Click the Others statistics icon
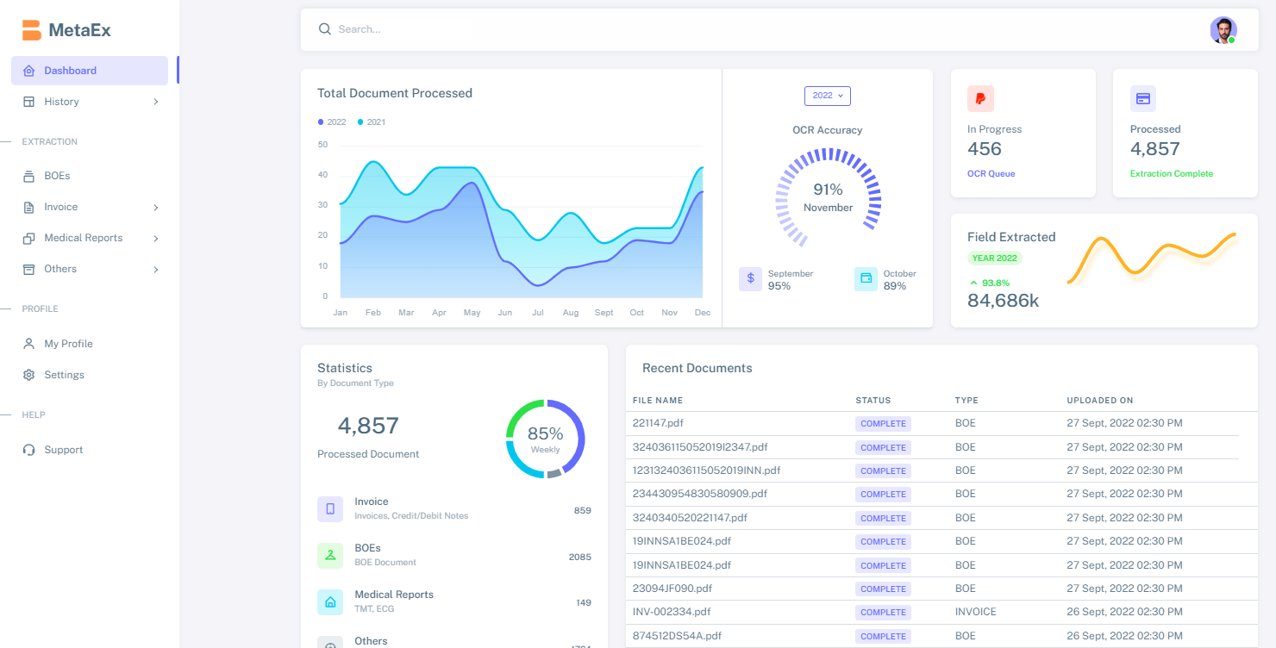1276x648 pixels. 330,643
